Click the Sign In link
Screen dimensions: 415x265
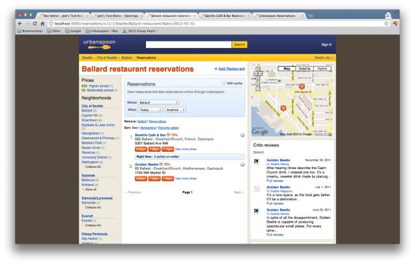(x=326, y=45)
